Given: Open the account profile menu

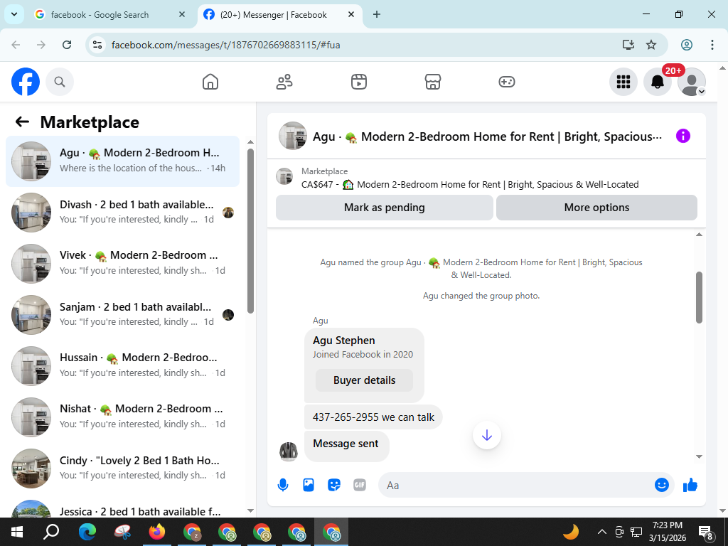Looking at the screenshot, I should [x=692, y=82].
